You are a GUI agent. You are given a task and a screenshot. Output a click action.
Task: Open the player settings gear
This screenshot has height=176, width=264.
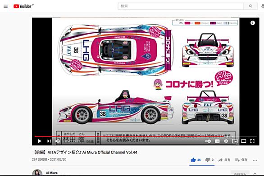tap(226, 141)
